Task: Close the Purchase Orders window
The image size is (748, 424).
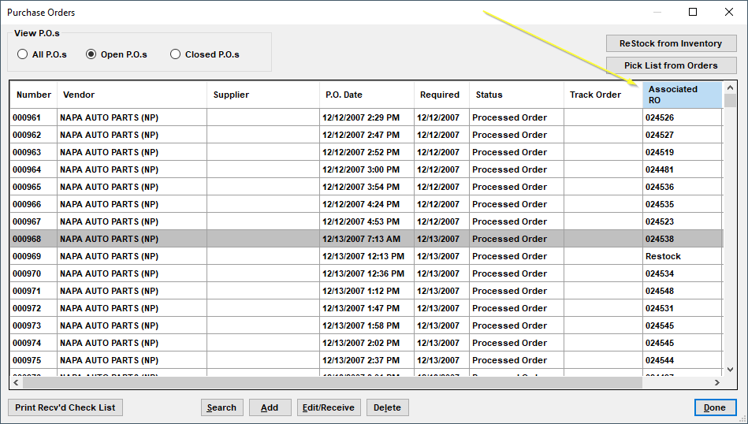Action: tap(729, 12)
